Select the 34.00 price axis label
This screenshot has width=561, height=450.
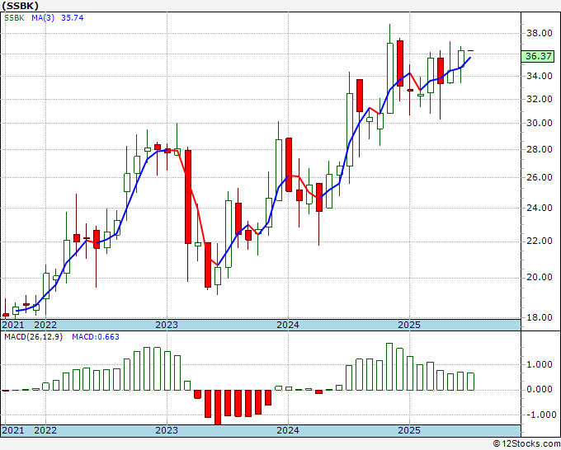(540, 76)
